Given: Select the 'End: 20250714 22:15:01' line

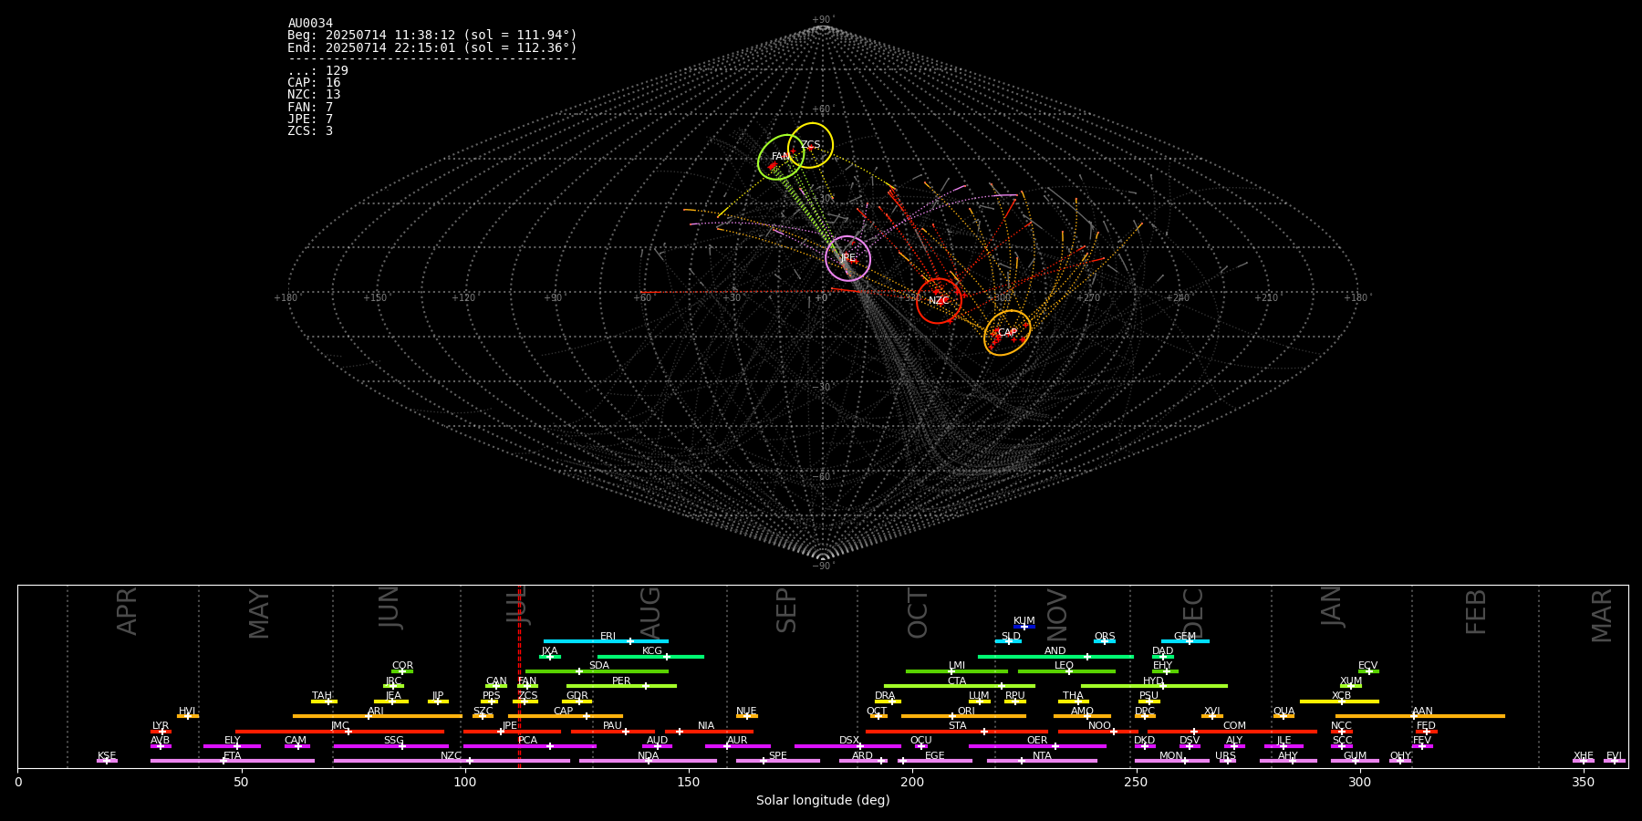Looking at the screenshot, I should [x=432, y=47].
